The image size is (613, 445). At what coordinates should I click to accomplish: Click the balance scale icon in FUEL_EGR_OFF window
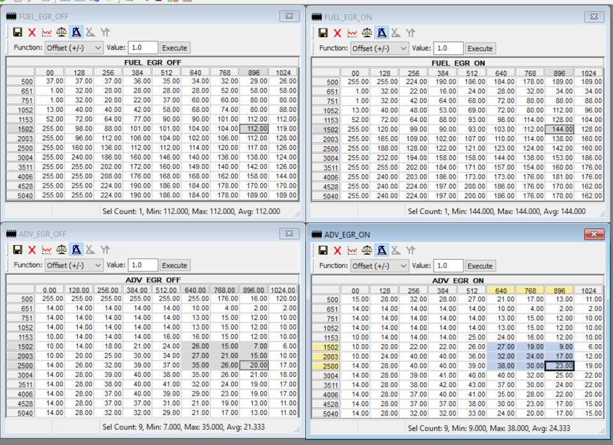pyautogui.click(x=61, y=32)
